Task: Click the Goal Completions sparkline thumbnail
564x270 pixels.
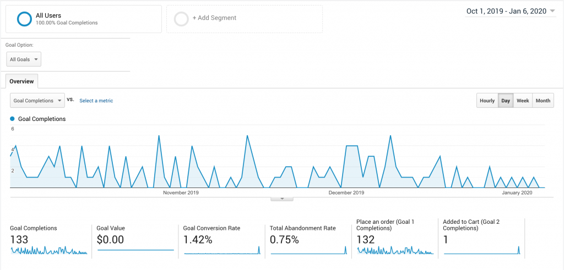Action: point(48,251)
